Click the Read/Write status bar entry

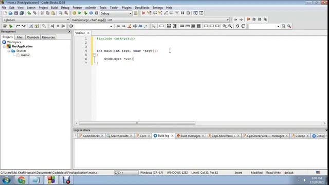(273, 173)
